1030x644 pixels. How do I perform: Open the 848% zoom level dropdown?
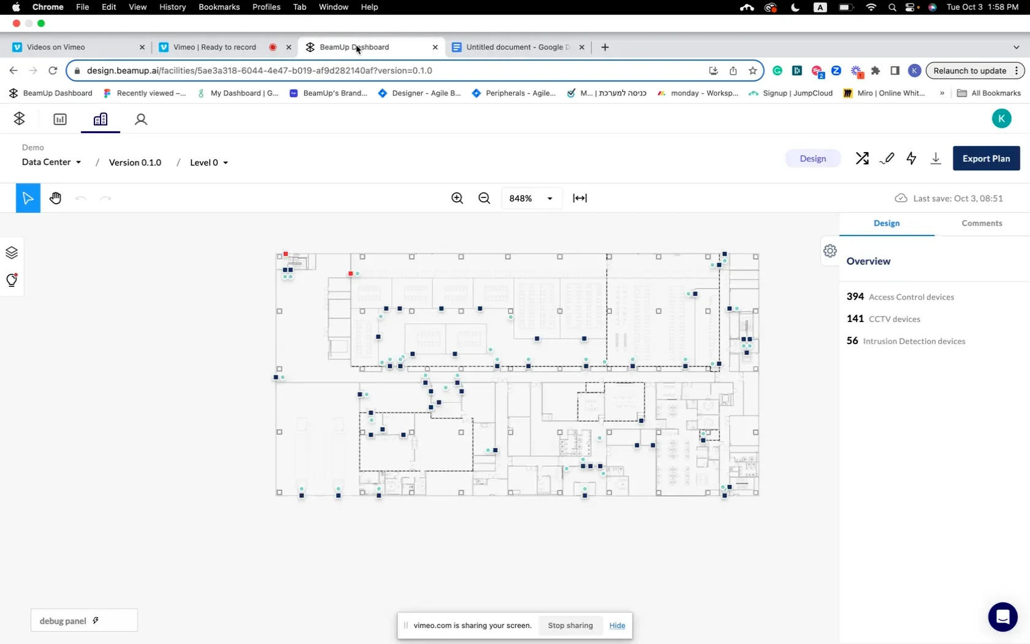point(531,198)
